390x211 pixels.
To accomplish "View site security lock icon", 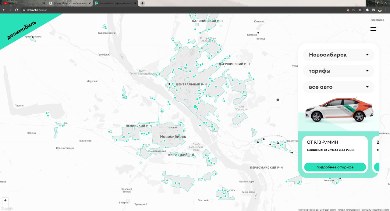I will 23,10.
